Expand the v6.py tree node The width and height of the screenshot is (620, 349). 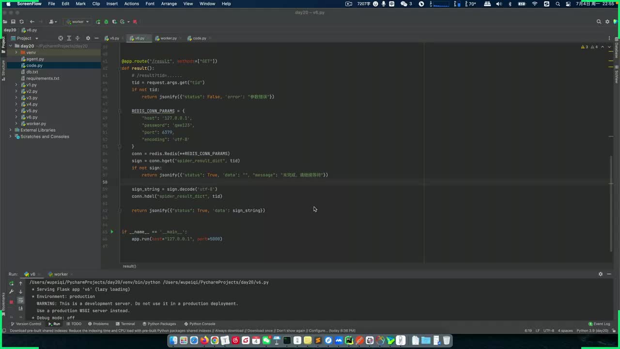[x=16, y=117]
